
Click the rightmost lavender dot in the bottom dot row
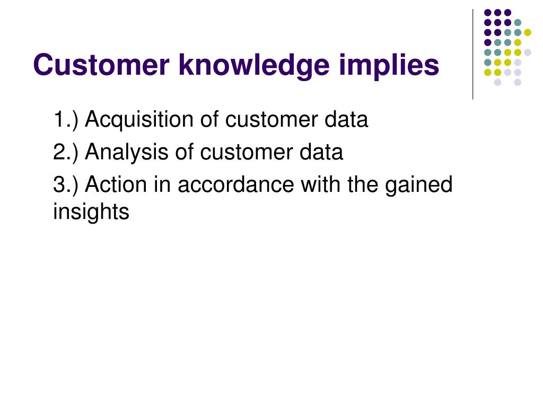518,82
